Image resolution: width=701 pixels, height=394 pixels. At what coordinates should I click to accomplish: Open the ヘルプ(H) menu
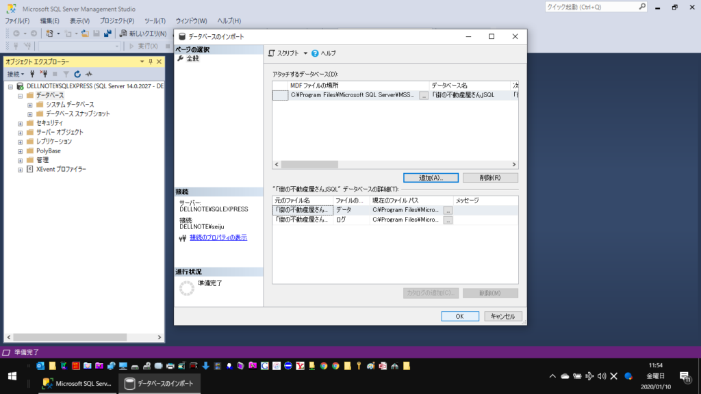pyautogui.click(x=229, y=21)
